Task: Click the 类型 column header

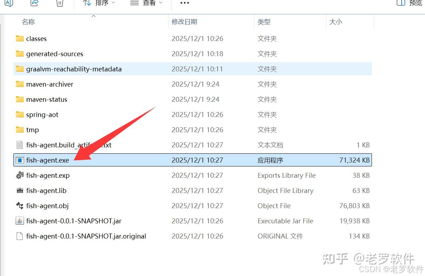Action: click(x=264, y=22)
